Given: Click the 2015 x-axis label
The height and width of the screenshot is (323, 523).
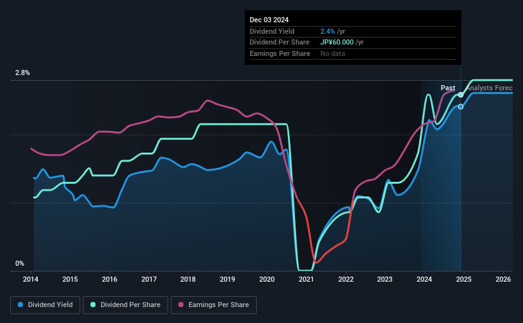Looking at the screenshot, I should 70,279.
